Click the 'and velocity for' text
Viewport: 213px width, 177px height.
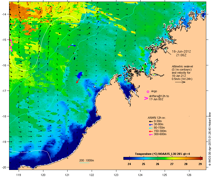pos(181,73)
